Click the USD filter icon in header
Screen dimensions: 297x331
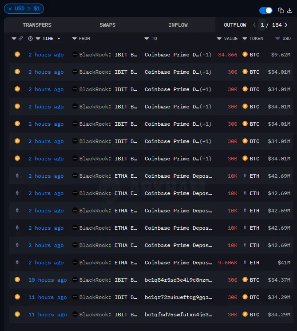(278, 39)
